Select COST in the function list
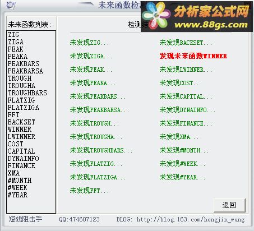Screen dimensions: 254x231 16,144
